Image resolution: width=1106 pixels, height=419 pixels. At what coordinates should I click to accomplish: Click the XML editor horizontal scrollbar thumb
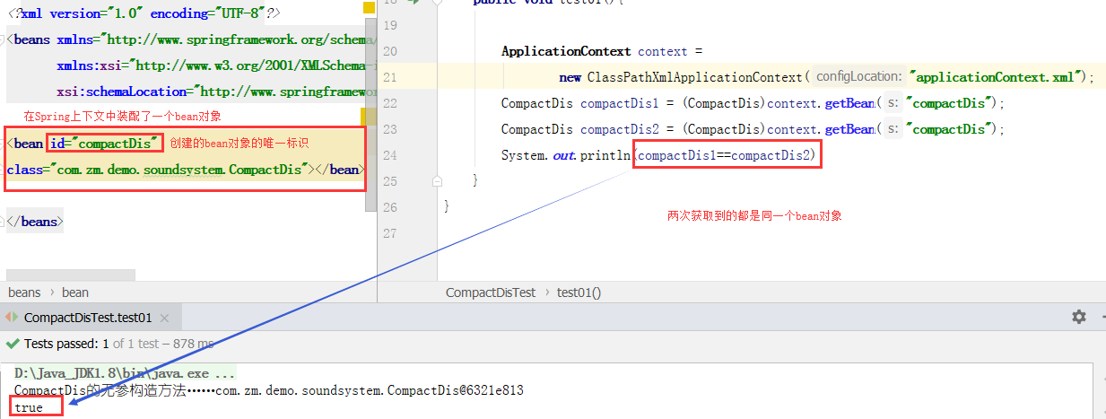pyautogui.click(x=70, y=275)
